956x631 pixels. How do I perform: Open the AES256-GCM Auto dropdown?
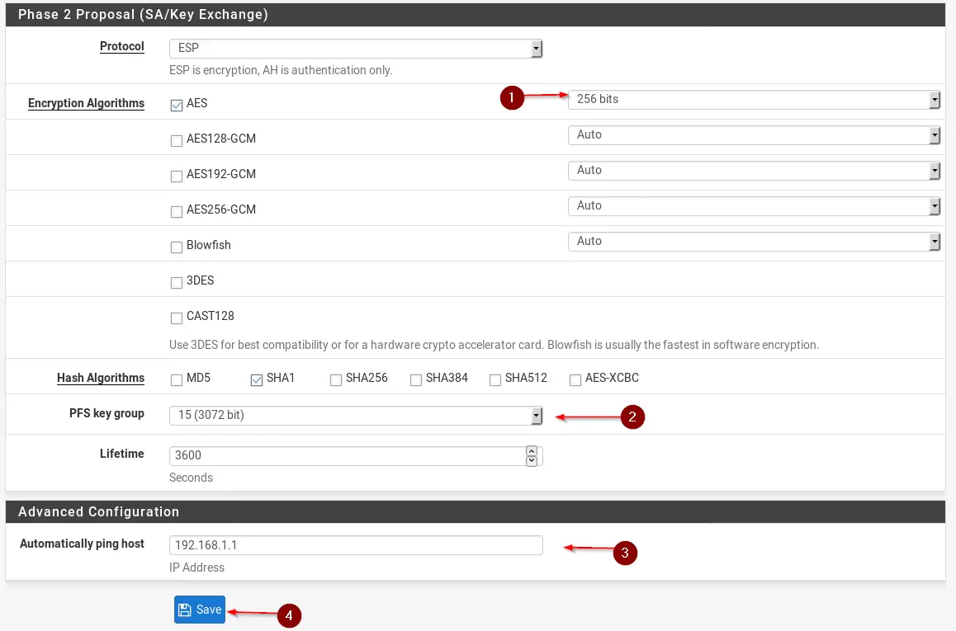754,206
